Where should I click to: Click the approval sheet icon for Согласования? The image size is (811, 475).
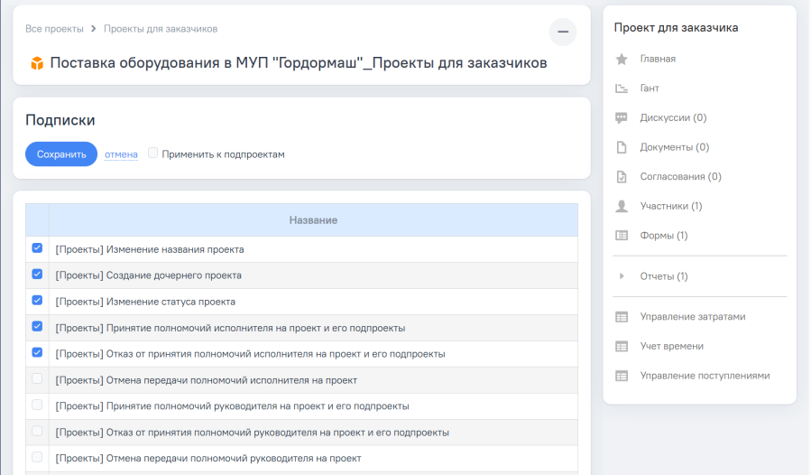point(622,177)
